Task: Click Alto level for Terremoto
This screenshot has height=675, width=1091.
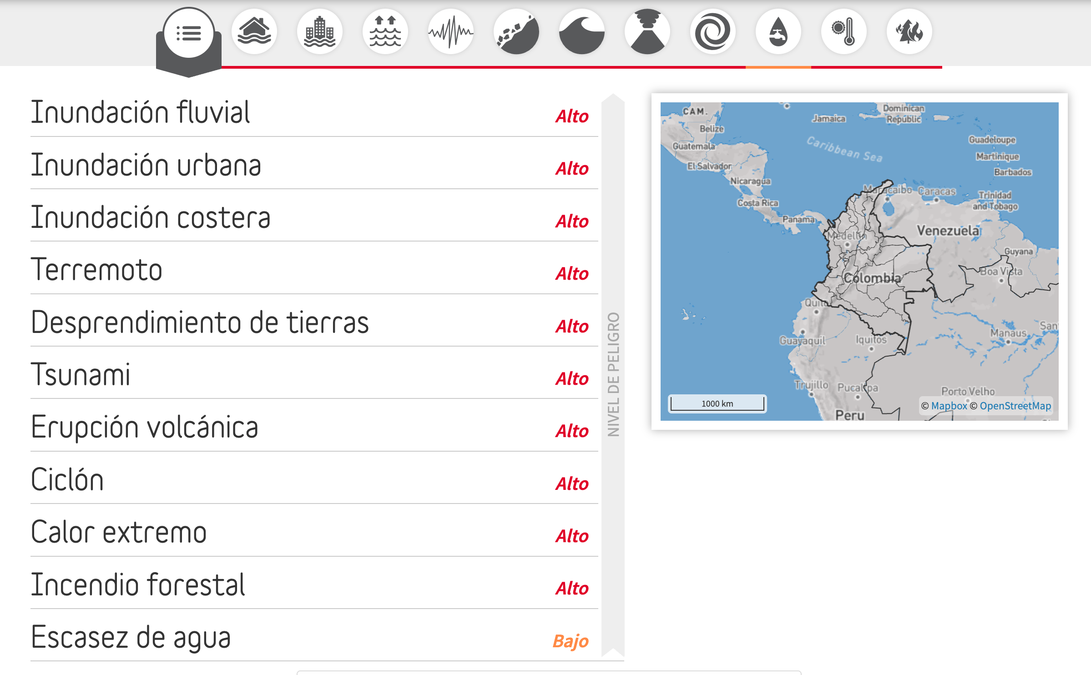Action: click(x=572, y=274)
